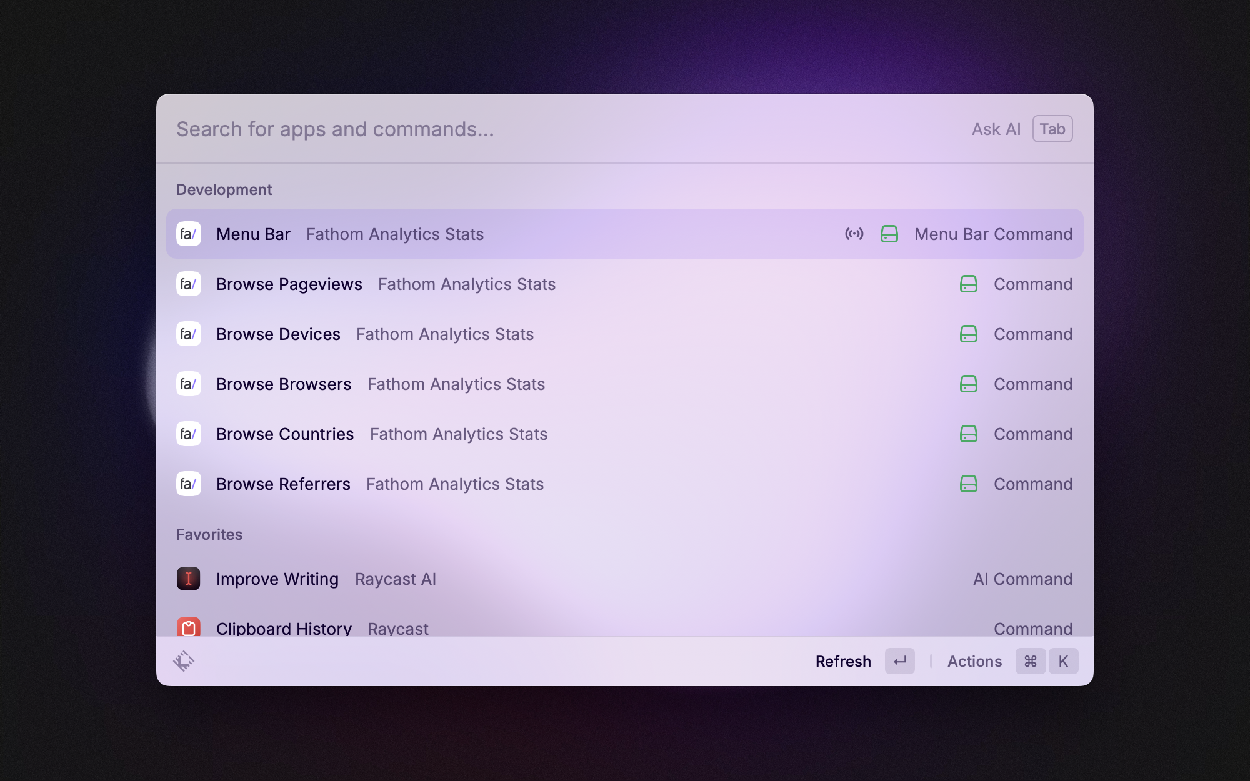The height and width of the screenshot is (781, 1250).
Task: Click the Clipboard History clipboard icon
Action: (188, 627)
